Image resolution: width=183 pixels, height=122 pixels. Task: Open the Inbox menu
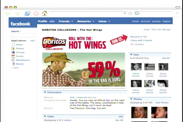(x=102, y=21)
